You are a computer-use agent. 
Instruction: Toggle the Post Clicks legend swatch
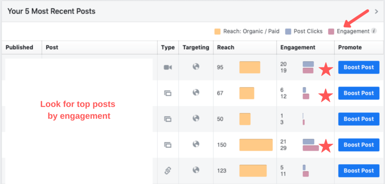click(x=288, y=31)
